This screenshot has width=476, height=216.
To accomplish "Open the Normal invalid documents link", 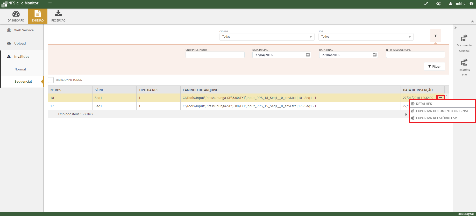I will coord(20,69).
